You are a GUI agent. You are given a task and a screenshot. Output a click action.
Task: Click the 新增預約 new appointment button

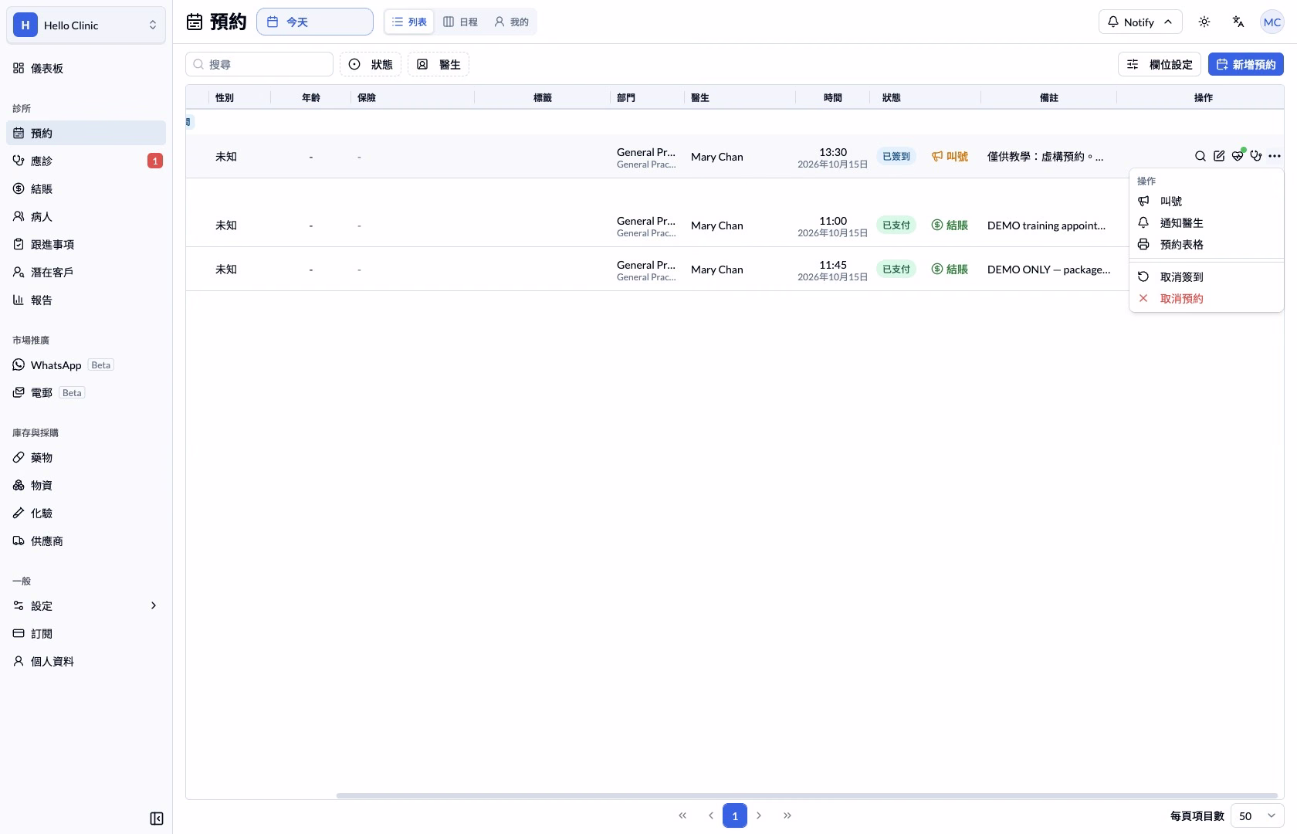[x=1246, y=65]
